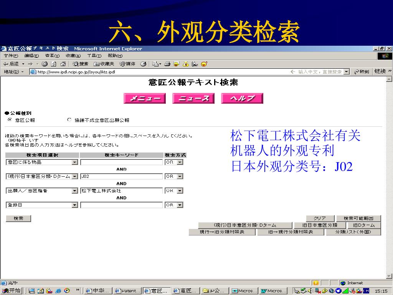Screen dimensions: 393x295
Task: Open the 收藏(A) menu
Action: click(73, 56)
